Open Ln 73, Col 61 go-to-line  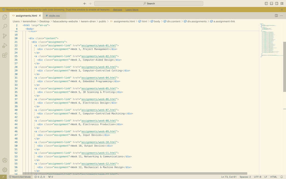click(x=229, y=177)
